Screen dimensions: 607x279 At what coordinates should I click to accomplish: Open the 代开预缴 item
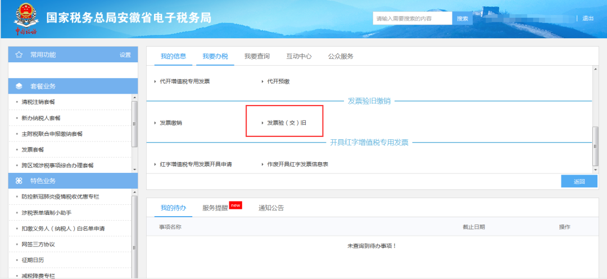(278, 81)
